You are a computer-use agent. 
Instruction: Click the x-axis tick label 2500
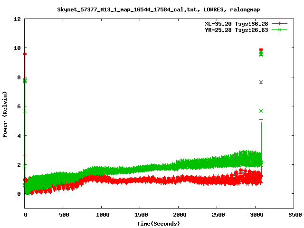(x=218, y=215)
